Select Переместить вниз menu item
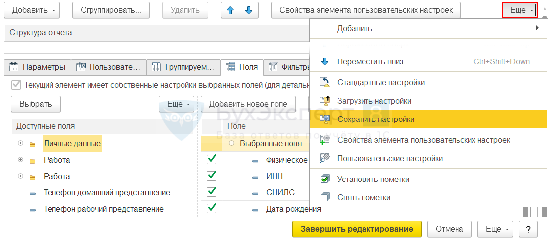 pyautogui.click(x=370, y=62)
